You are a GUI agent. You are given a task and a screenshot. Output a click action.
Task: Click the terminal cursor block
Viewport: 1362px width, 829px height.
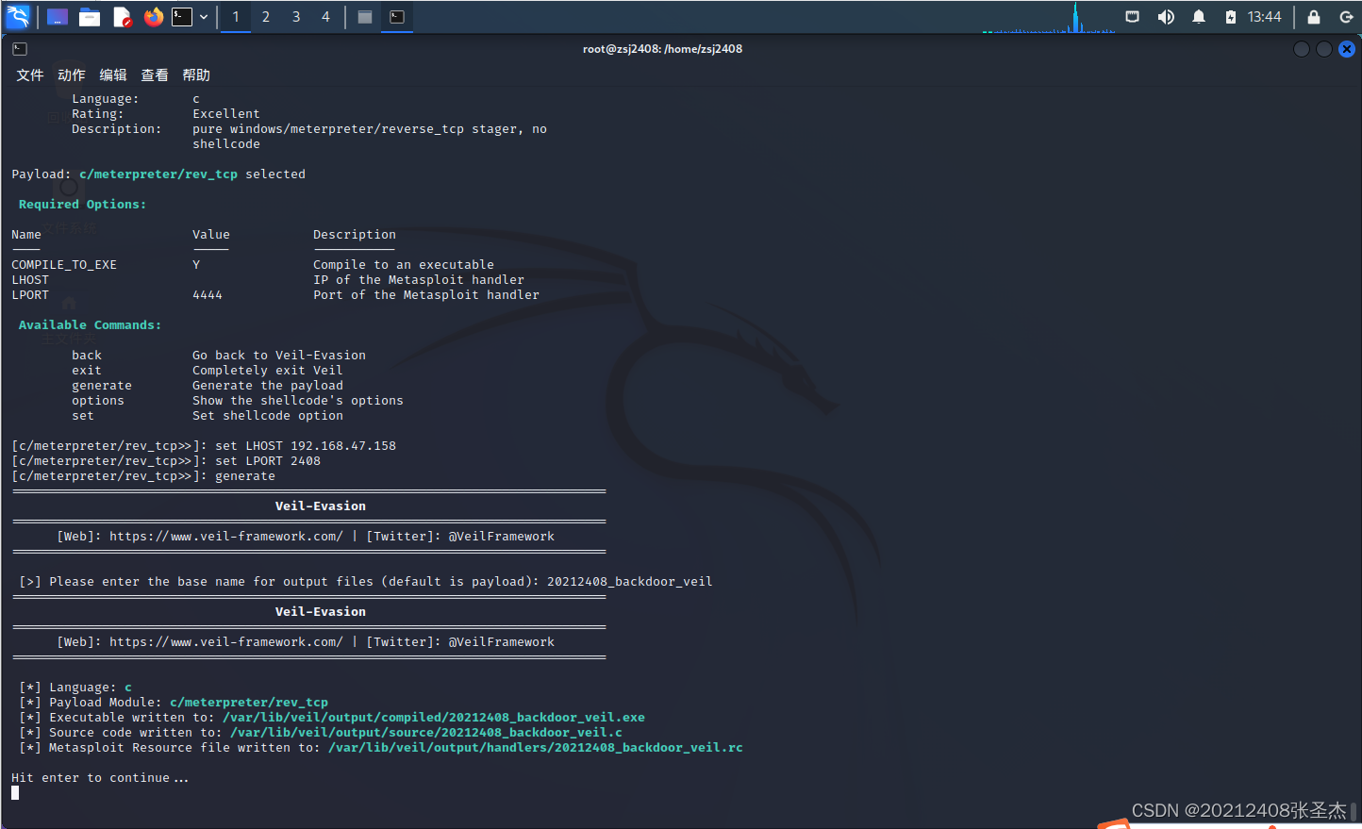[15, 793]
